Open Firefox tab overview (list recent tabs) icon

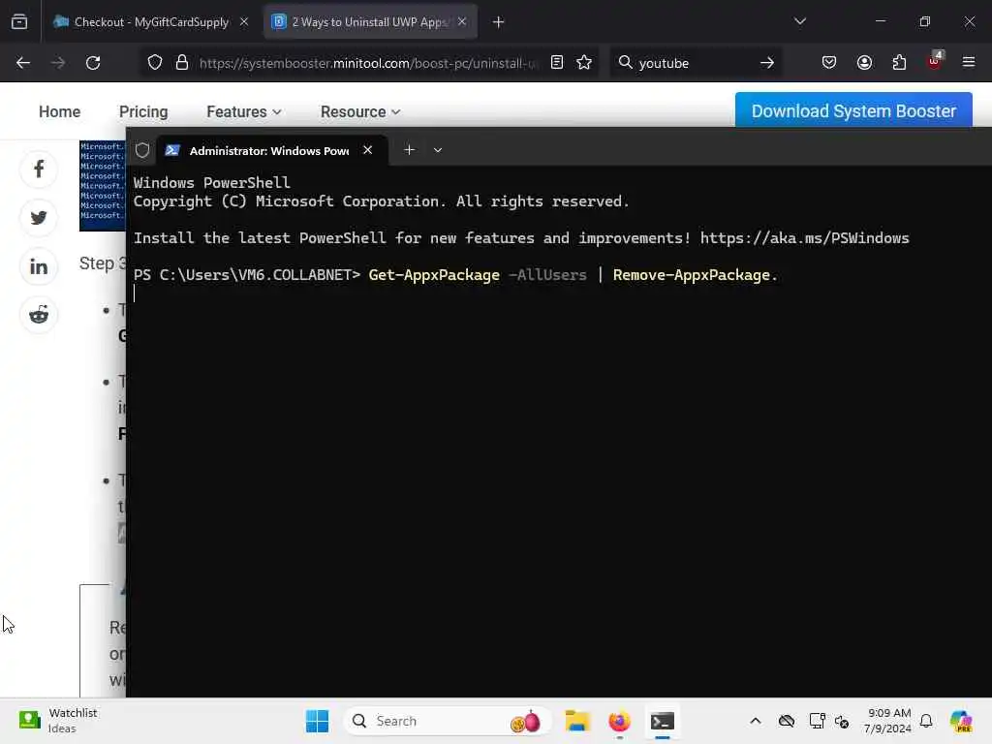pos(19,22)
